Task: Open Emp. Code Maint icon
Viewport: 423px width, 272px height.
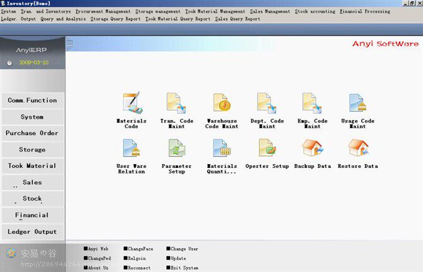Action: click(x=312, y=103)
